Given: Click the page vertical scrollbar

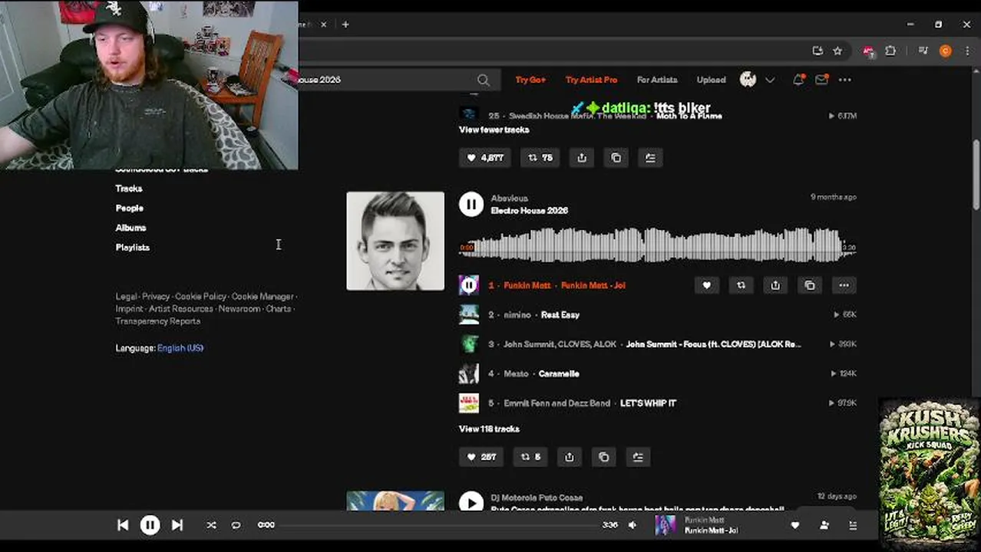Looking at the screenshot, I should [976, 176].
